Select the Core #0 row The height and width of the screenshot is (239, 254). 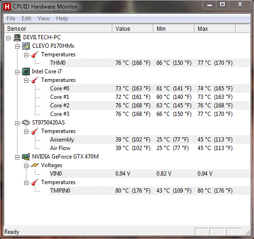(x=149, y=89)
